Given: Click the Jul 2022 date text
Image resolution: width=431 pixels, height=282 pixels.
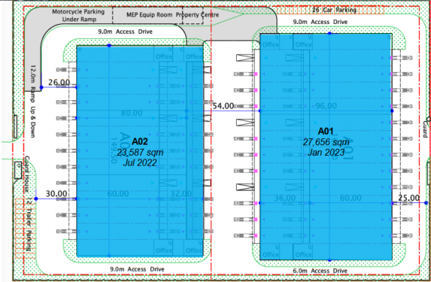Looking at the screenshot, I should pyautogui.click(x=140, y=162).
